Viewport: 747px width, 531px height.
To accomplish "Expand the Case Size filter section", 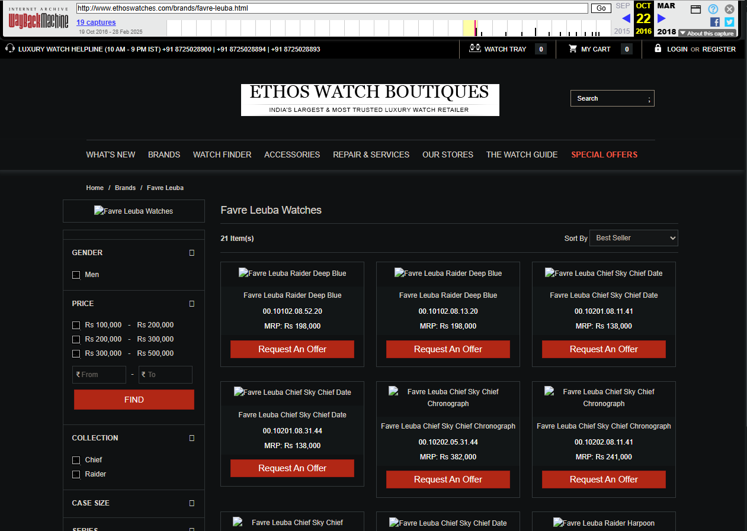I will click(x=191, y=503).
